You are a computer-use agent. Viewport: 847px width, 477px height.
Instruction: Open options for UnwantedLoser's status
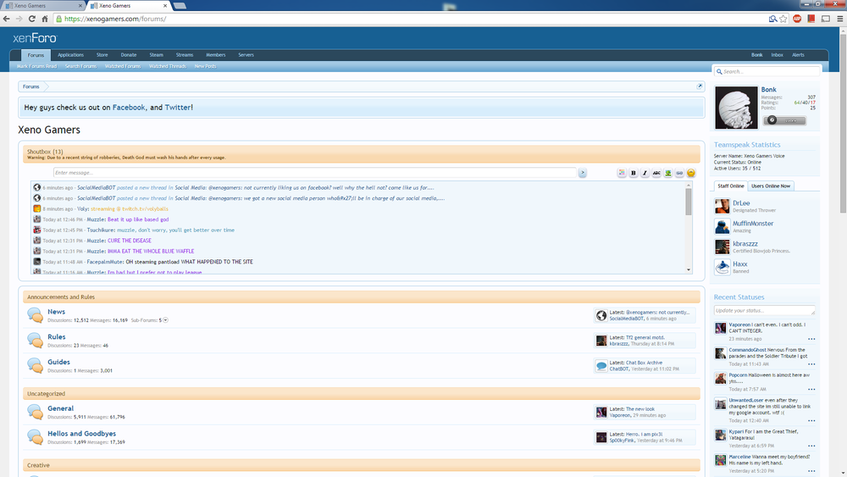[x=811, y=420]
